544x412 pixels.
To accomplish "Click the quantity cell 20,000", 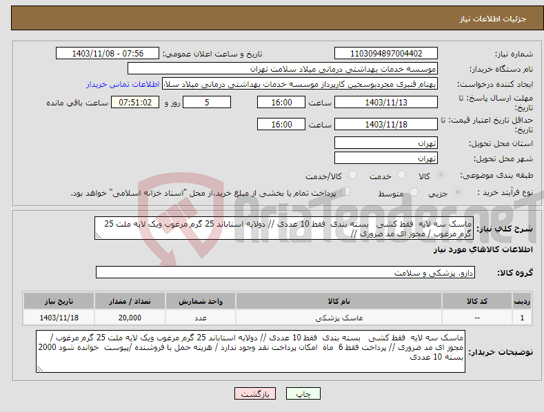I will tap(130, 318).
